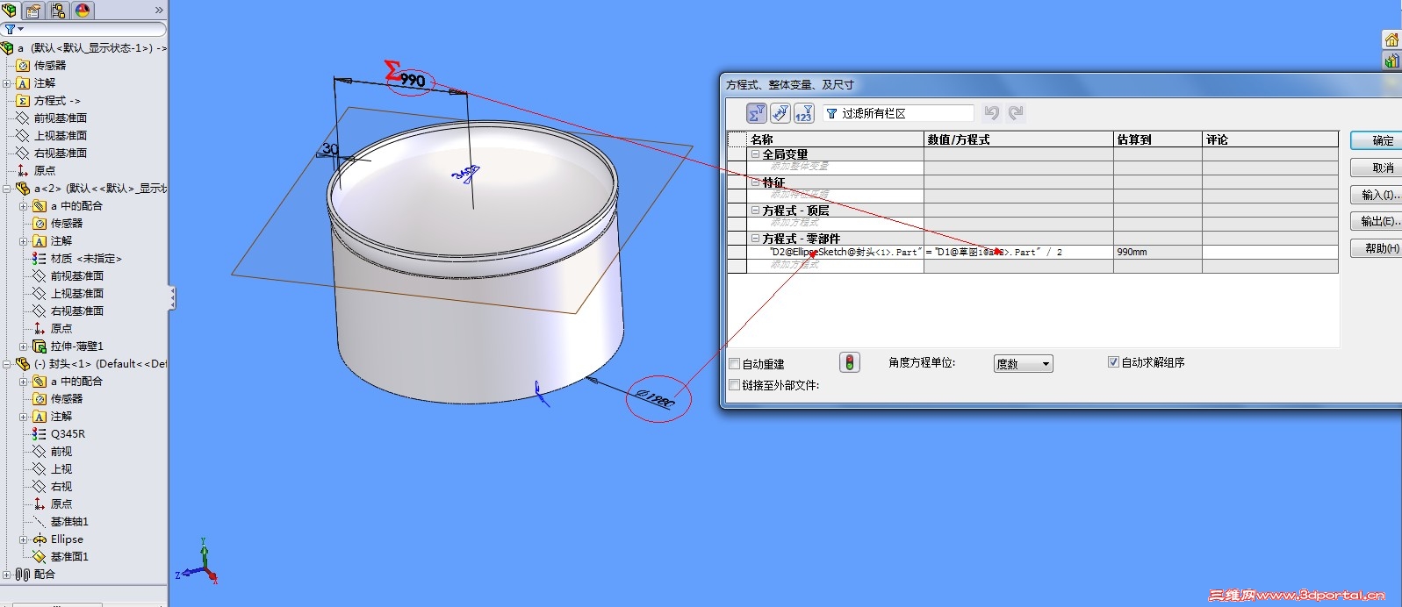This screenshot has width=1402, height=607.
Task: Click the 估算到 column header
Action: (1158, 139)
